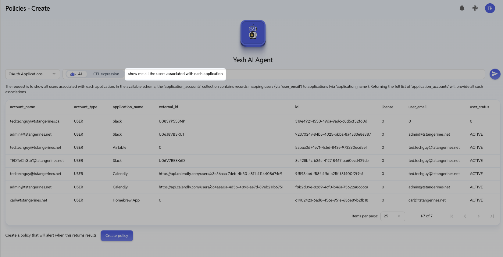This screenshot has height=257, width=503.
Task: Click the user_email column header
Action: (x=417, y=107)
